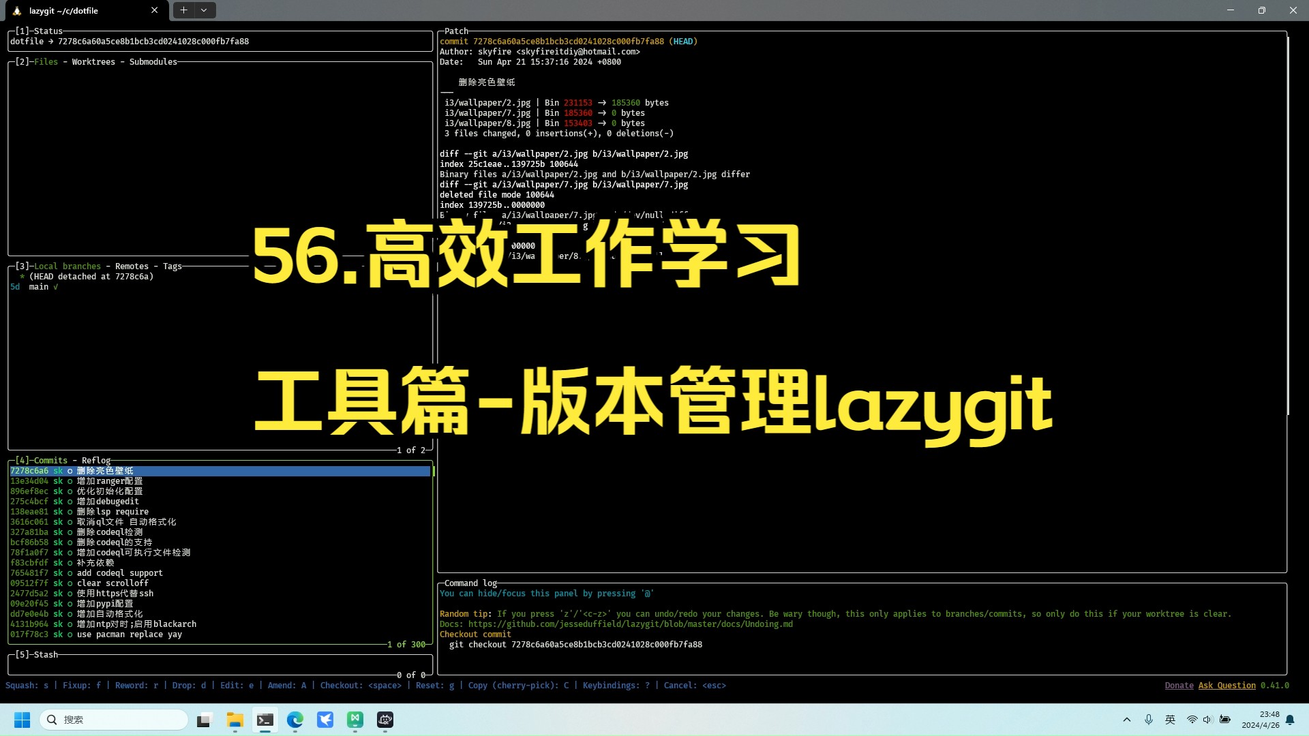This screenshot has height=736, width=1309.
Task: Click Checkout: <space> in the options bar
Action: pyautogui.click(x=361, y=686)
